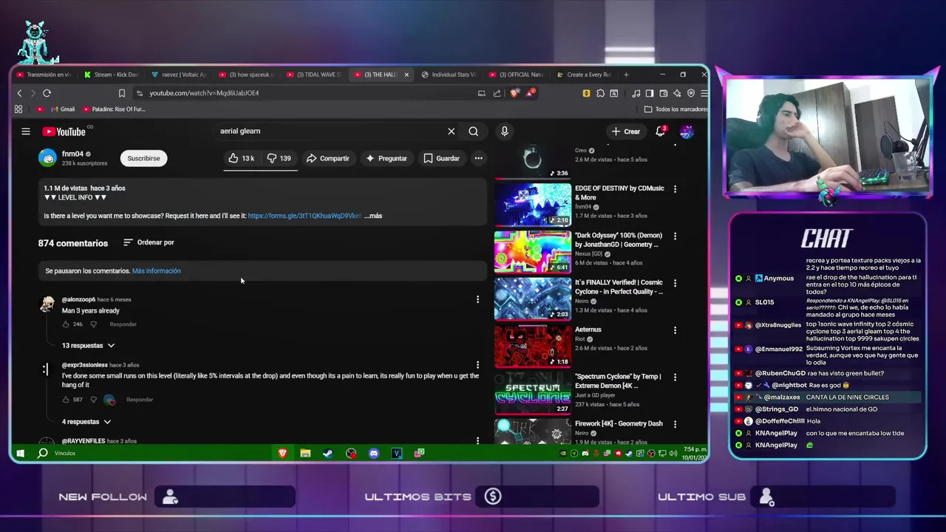Open the forms.gle request link in description
The width and height of the screenshot is (946, 532).
point(304,216)
